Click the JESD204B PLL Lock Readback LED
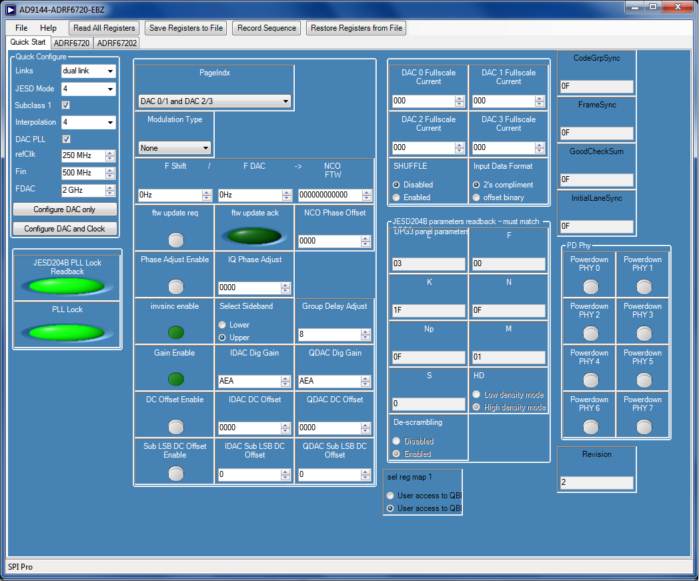Viewport: 699px width, 581px height. [x=67, y=285]
